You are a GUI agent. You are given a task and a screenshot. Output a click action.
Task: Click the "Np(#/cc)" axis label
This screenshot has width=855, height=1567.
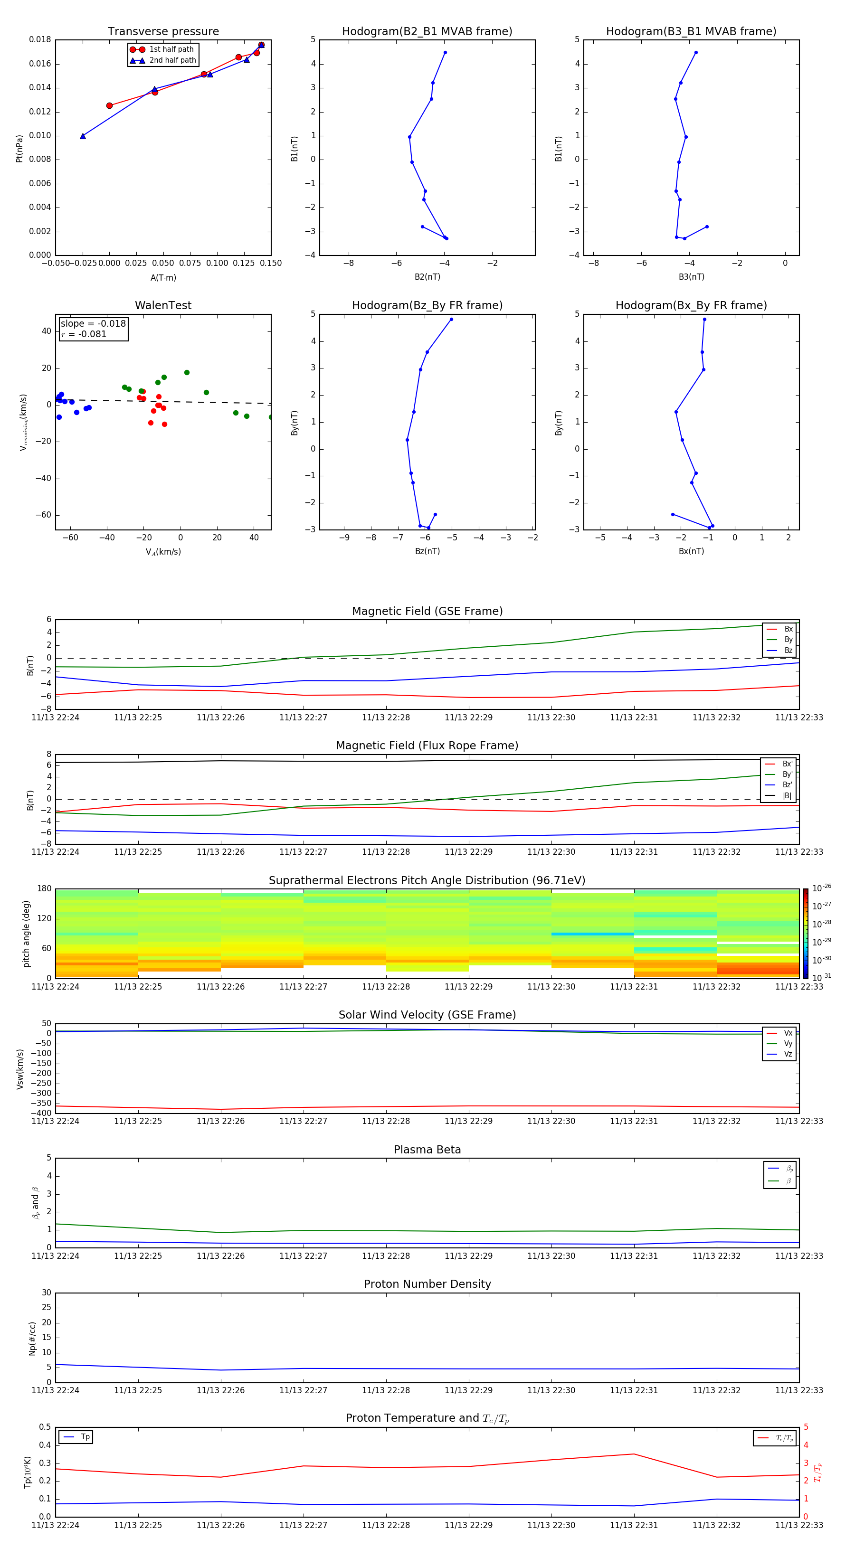tap(32, 1338)
